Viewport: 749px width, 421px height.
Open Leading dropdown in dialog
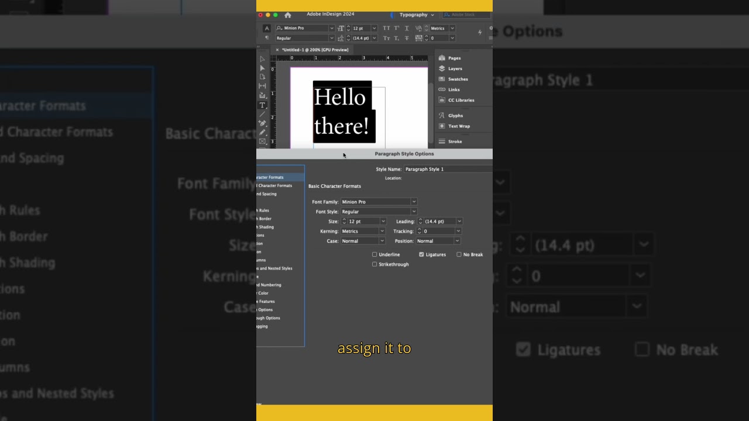[459, 222]
